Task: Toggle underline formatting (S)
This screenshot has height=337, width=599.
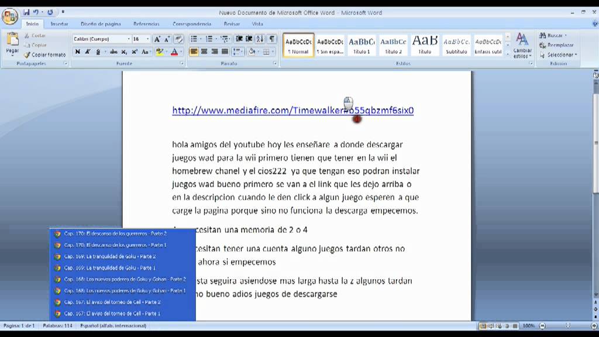Action: pyautogui.click(x=98, y=51)
